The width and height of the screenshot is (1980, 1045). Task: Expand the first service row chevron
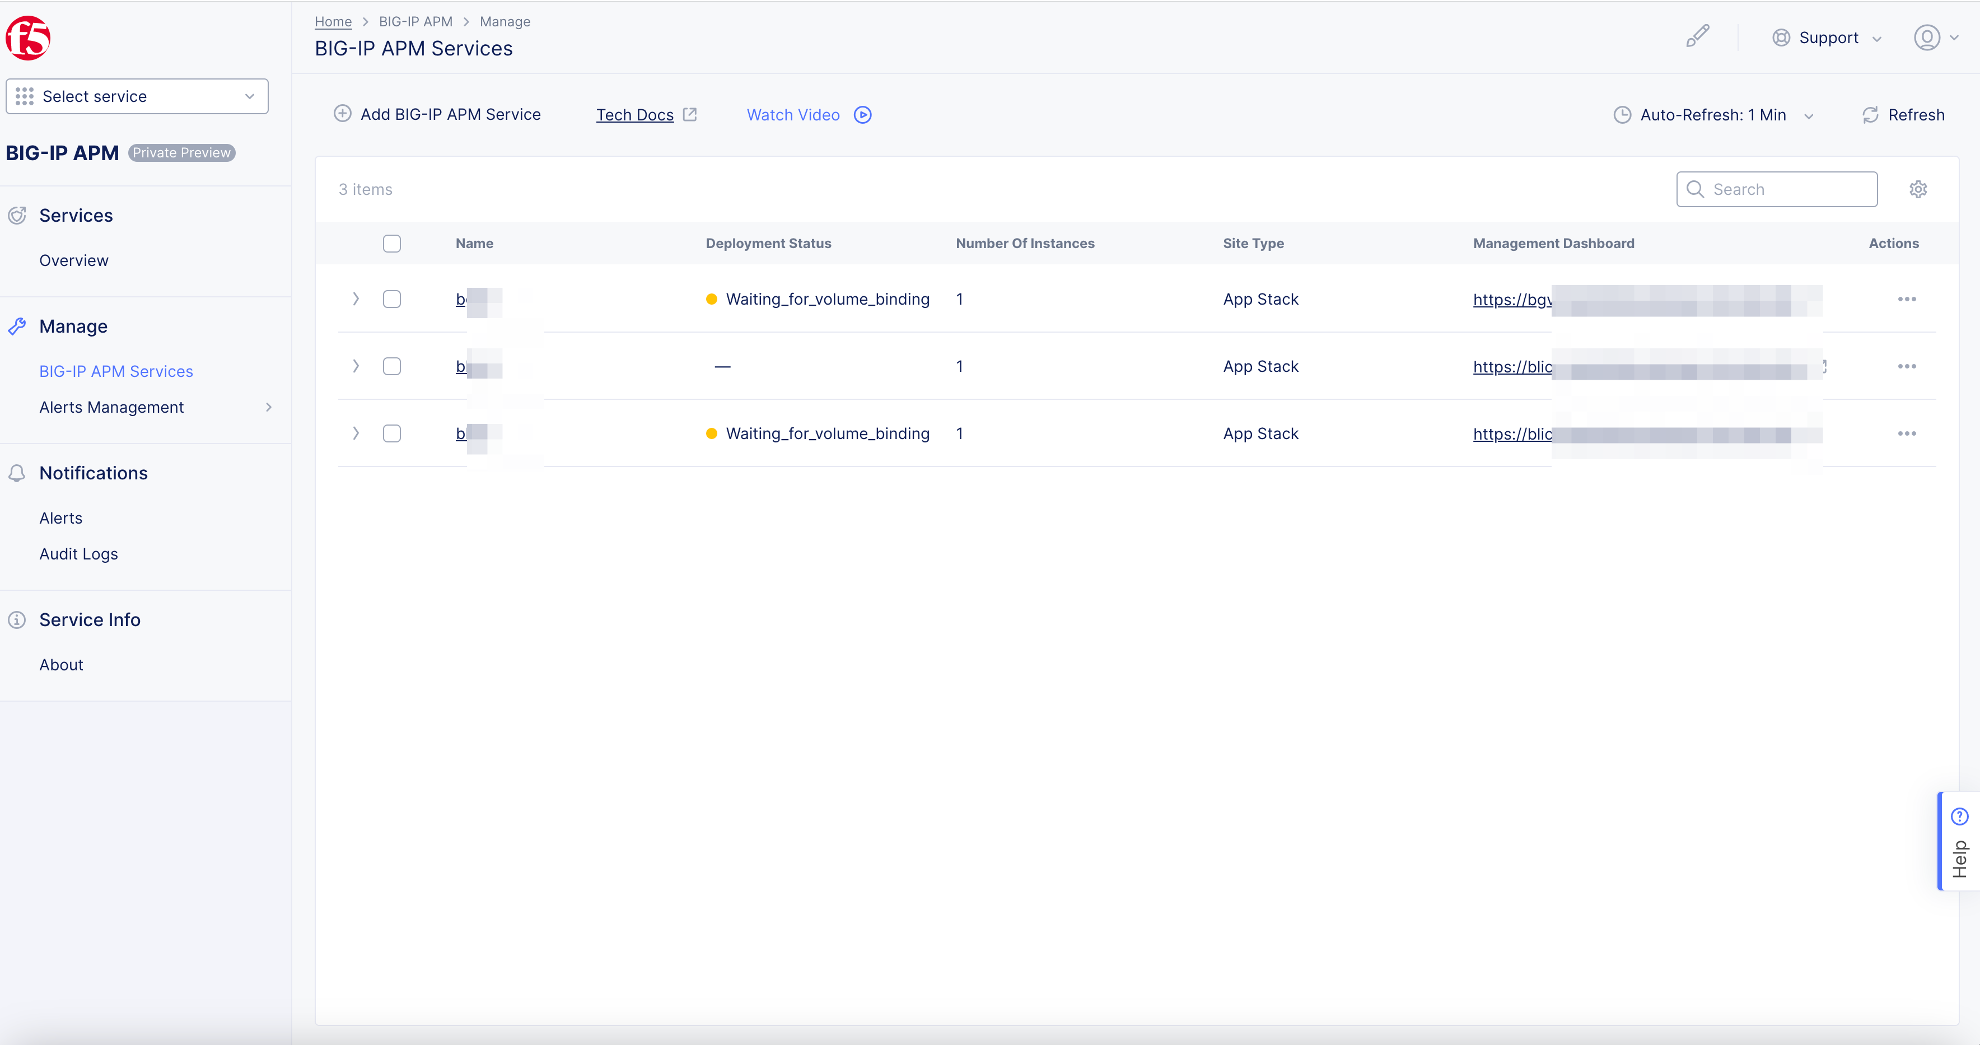tap(356, 299)
